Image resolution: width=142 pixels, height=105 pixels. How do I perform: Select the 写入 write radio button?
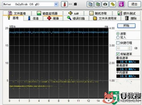tap(118, 37)
